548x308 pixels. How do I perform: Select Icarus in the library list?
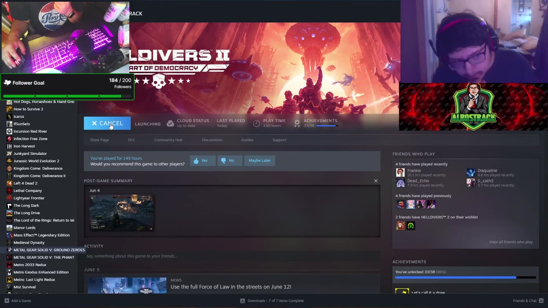(x=19, y=116)
